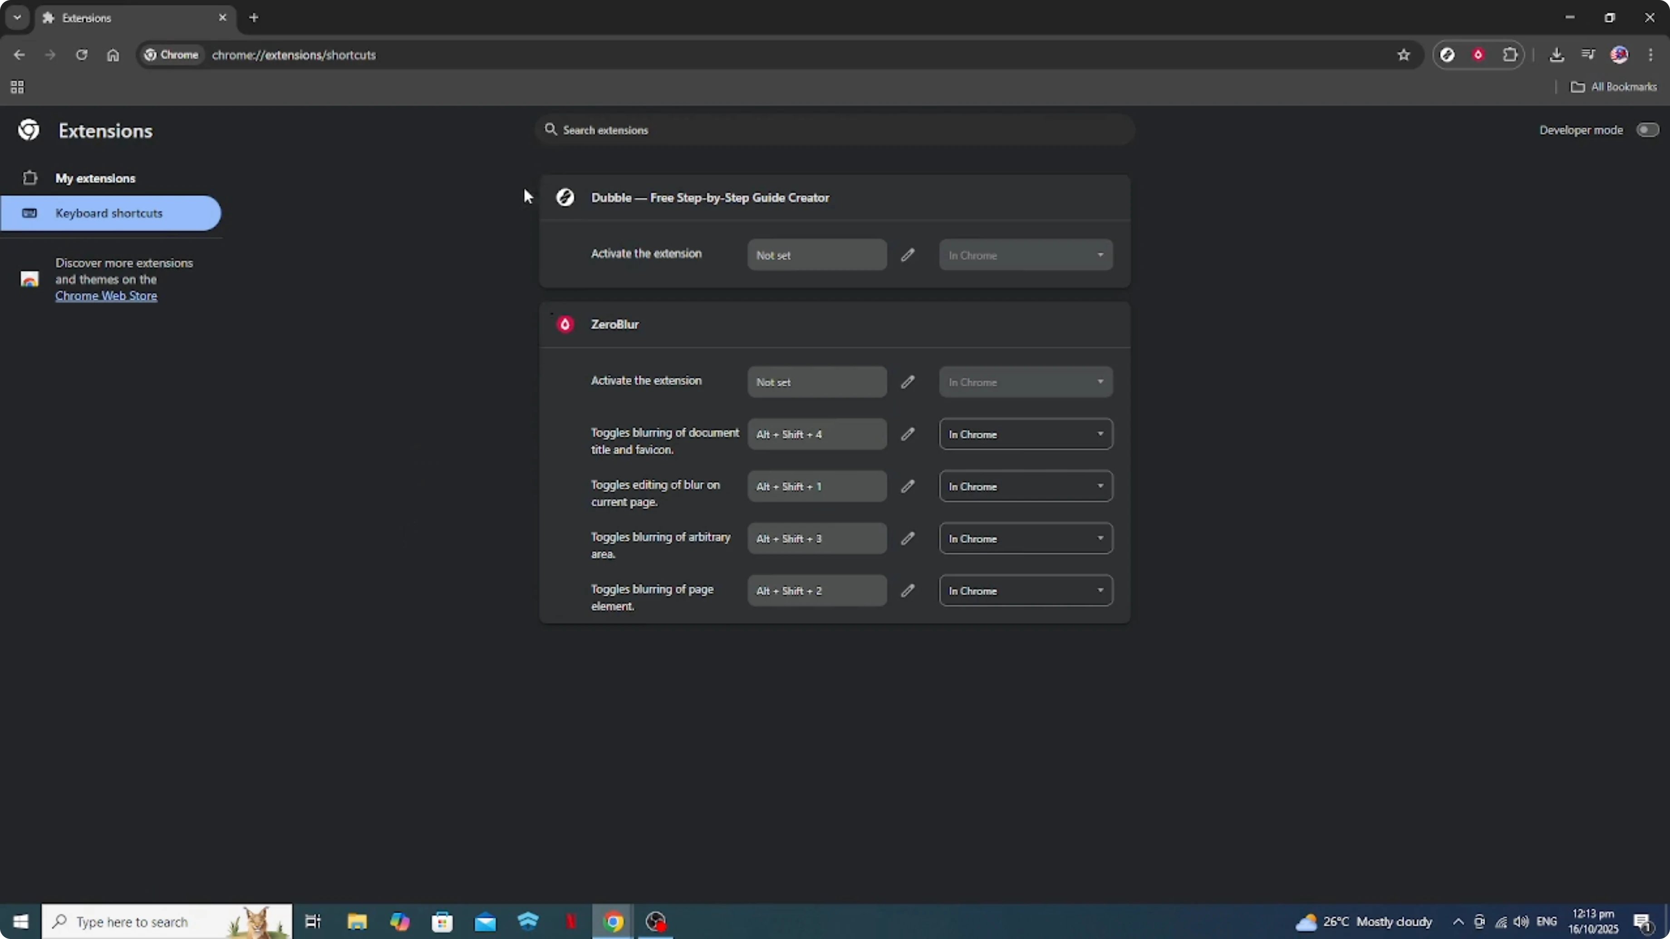Screen dimensions: 1670x939
Task: Bookmark this page with the star icon
Action: (x=1404, y=54)
